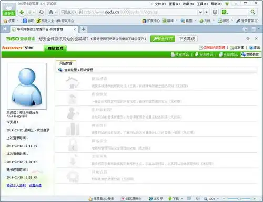Open password bar settings gear

248,39
